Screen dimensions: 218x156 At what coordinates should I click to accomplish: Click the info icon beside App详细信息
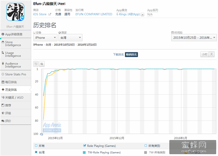3,34
